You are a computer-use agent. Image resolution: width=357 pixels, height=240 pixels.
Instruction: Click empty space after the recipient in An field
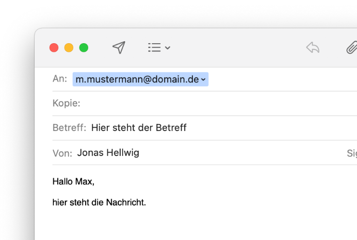(279, 79)
